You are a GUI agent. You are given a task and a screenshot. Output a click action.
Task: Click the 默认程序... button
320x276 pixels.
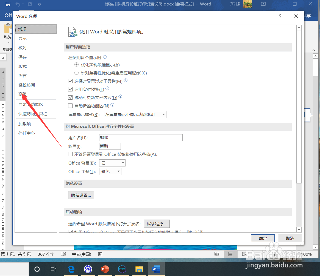(x=157, y=224)
